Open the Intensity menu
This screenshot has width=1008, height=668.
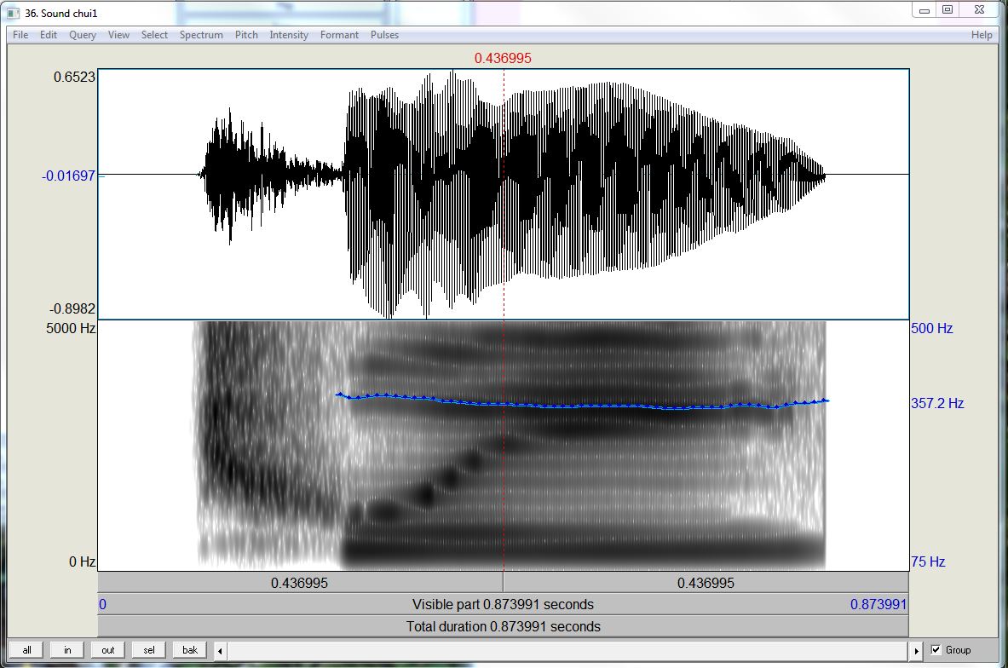point(289,35)
